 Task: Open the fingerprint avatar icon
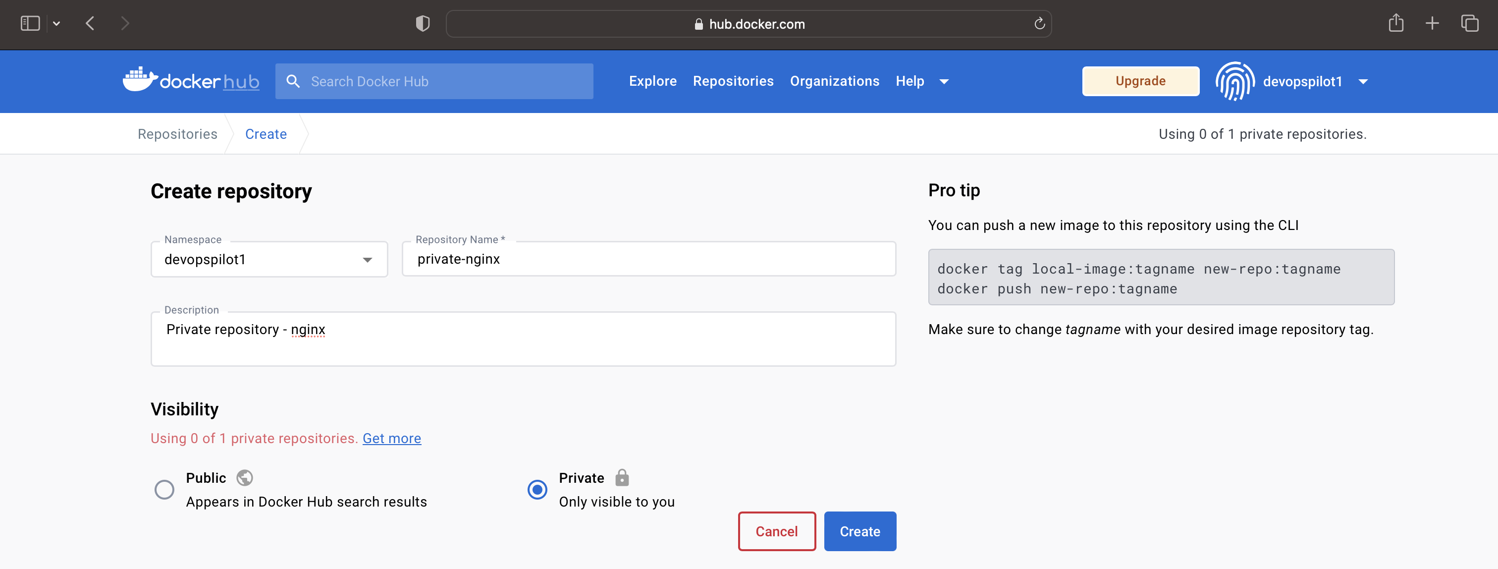pos(1234,81)
